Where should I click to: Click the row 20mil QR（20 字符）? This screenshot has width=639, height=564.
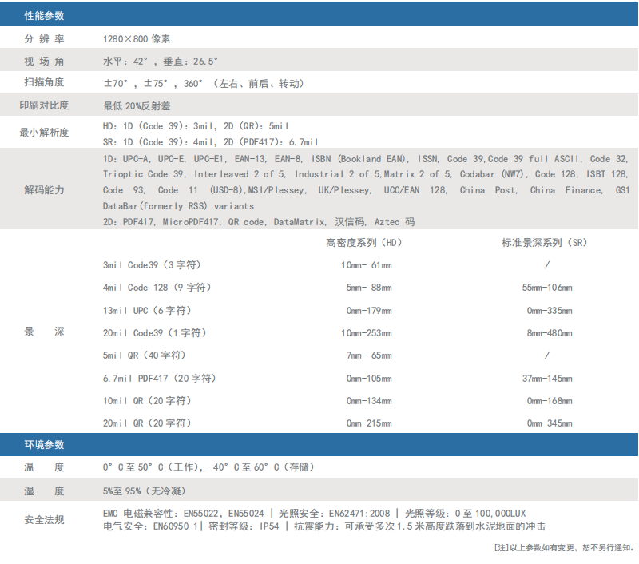(x=147, y=423)
